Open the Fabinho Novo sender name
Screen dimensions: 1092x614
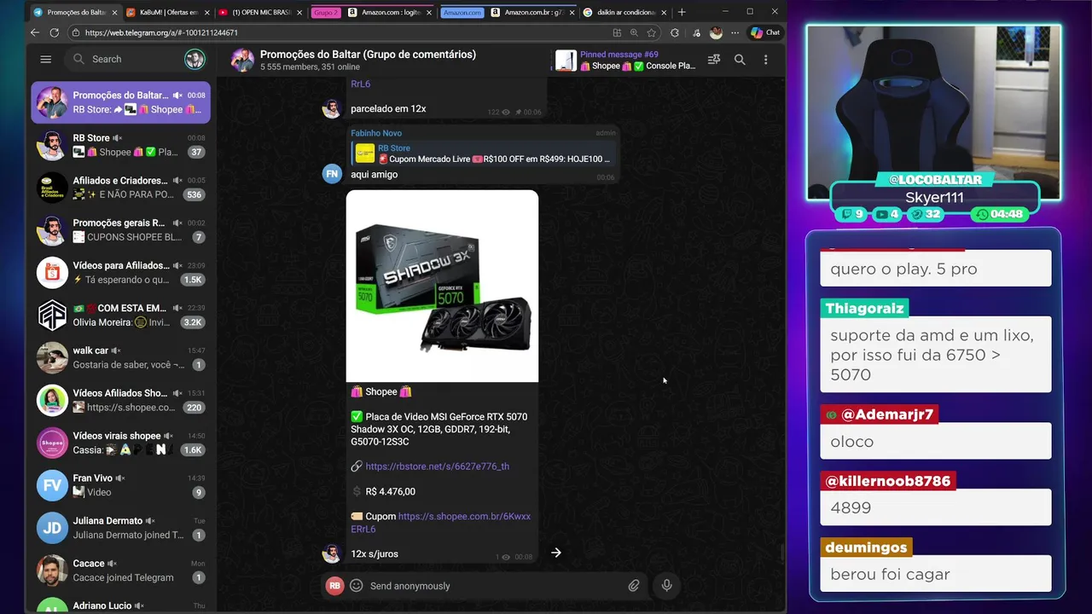point(376,133)
